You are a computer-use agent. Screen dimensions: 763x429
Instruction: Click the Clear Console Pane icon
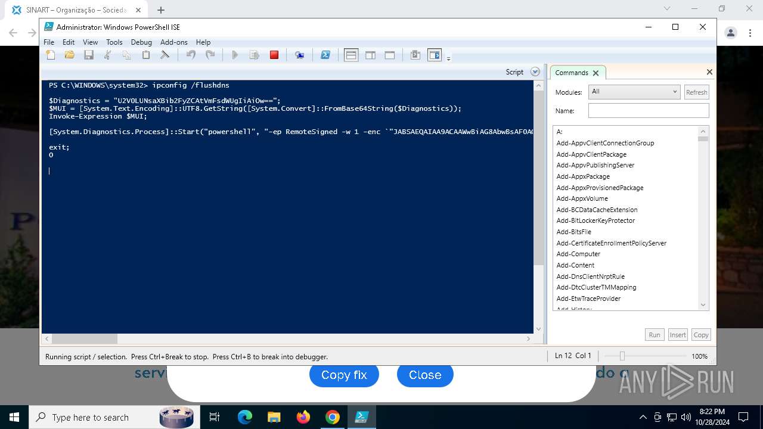[x=165, y=55]
